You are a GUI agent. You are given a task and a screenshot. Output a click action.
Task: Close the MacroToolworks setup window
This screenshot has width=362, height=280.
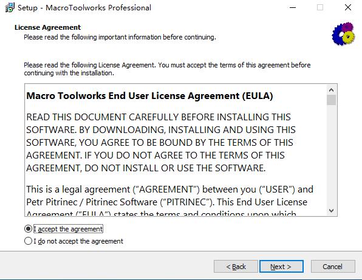click(348, 8)
